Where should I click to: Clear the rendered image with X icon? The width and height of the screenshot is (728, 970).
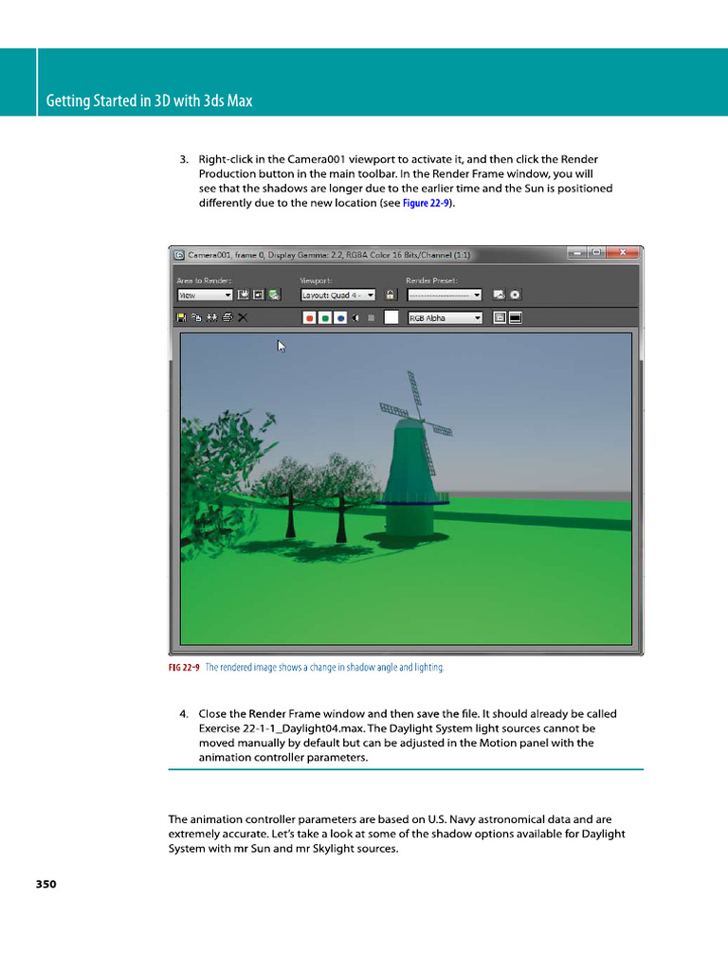[244, 318]
